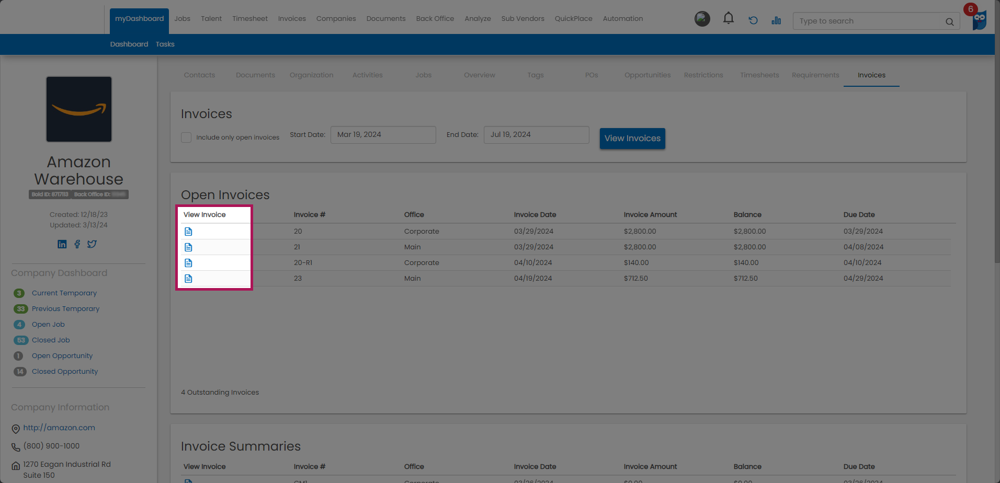Open the QuickPlace main menu
This screenshot has width=1000, height=483.
(x=574, y=19)
